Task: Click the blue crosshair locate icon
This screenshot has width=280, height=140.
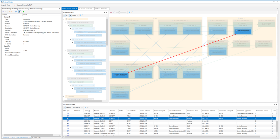Action: pos(16,12)
